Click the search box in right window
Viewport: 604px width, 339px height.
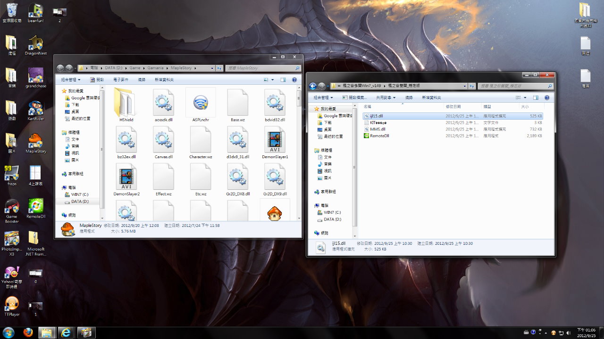[516, 86]
